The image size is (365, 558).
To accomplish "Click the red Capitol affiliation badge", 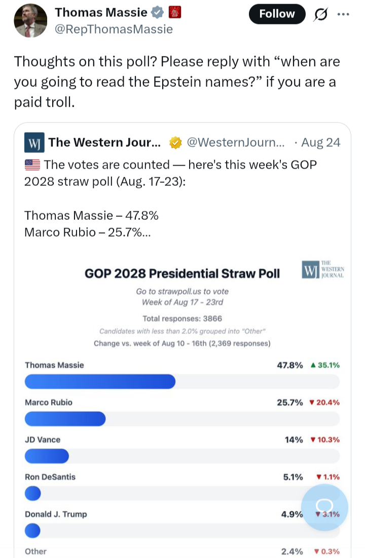I will click(174, 13).
